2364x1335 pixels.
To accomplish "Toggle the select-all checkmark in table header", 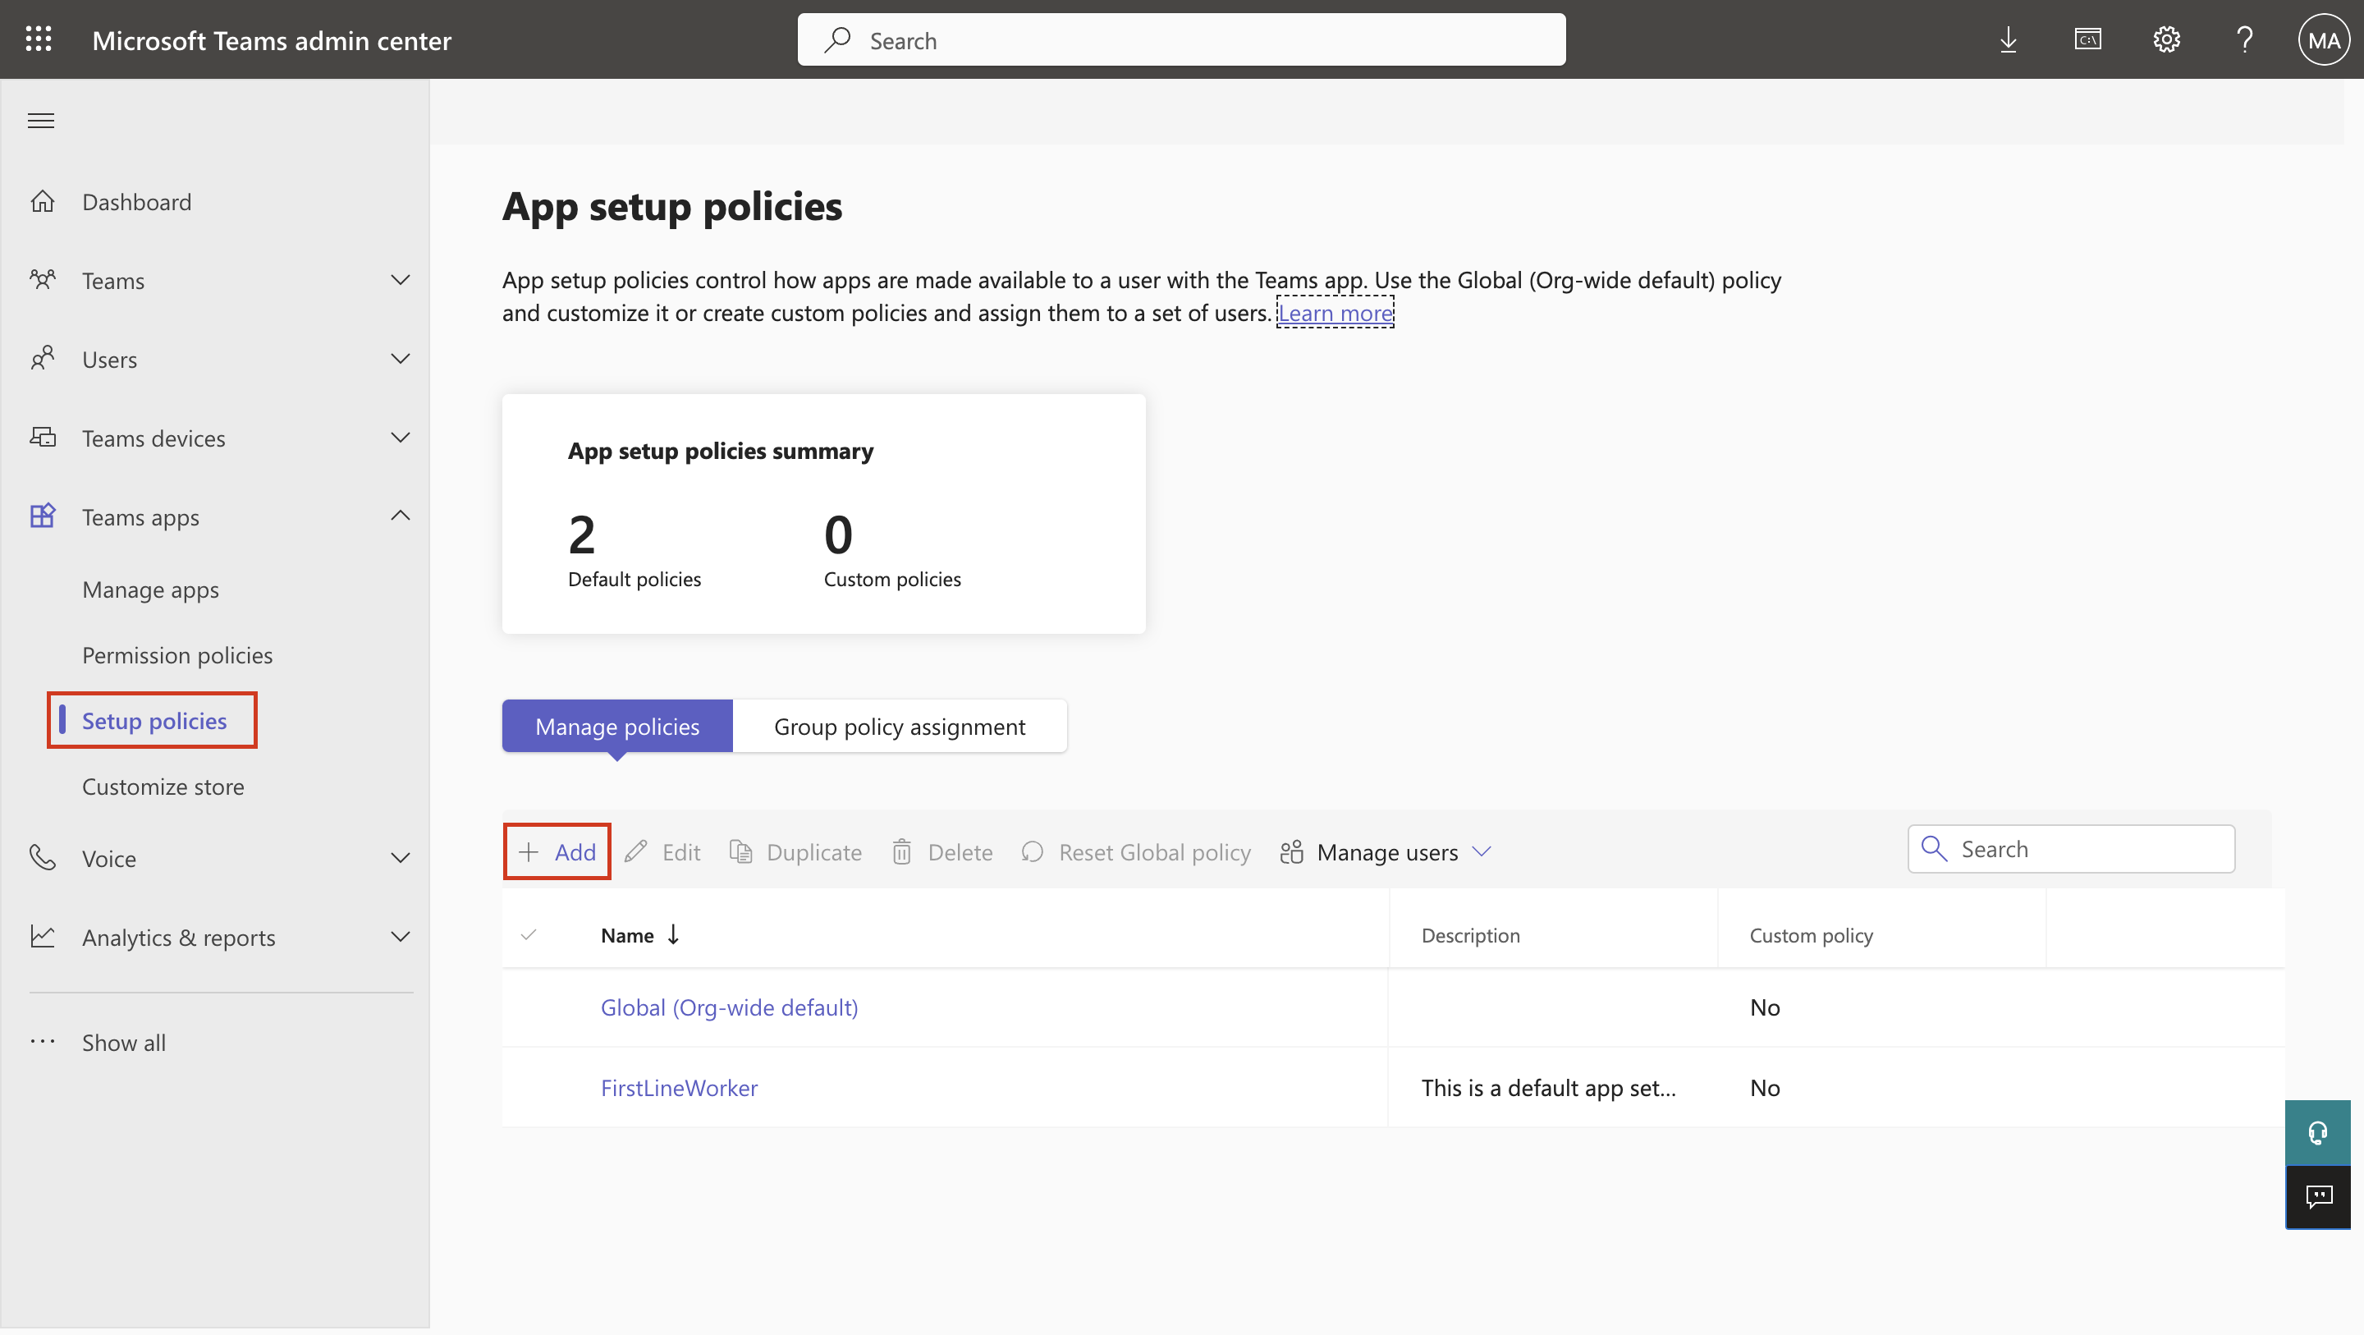I will pyautogui.click(x=529, y=934).
